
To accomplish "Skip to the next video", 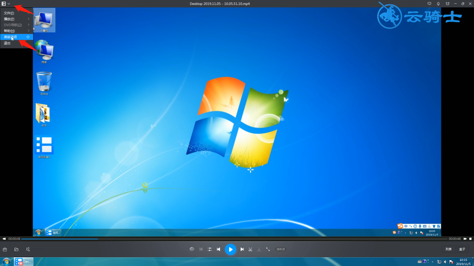I will coord(242,249).
